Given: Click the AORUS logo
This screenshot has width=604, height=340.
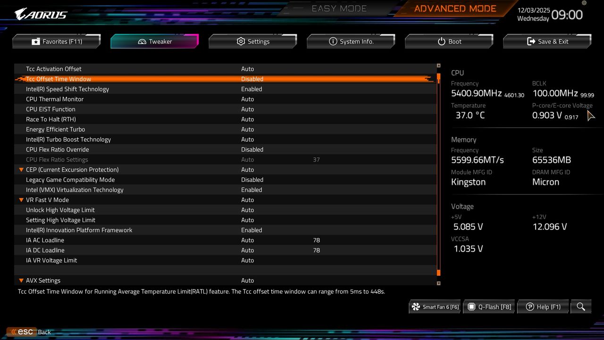Looking at the screenshot, I should [40, 13].
